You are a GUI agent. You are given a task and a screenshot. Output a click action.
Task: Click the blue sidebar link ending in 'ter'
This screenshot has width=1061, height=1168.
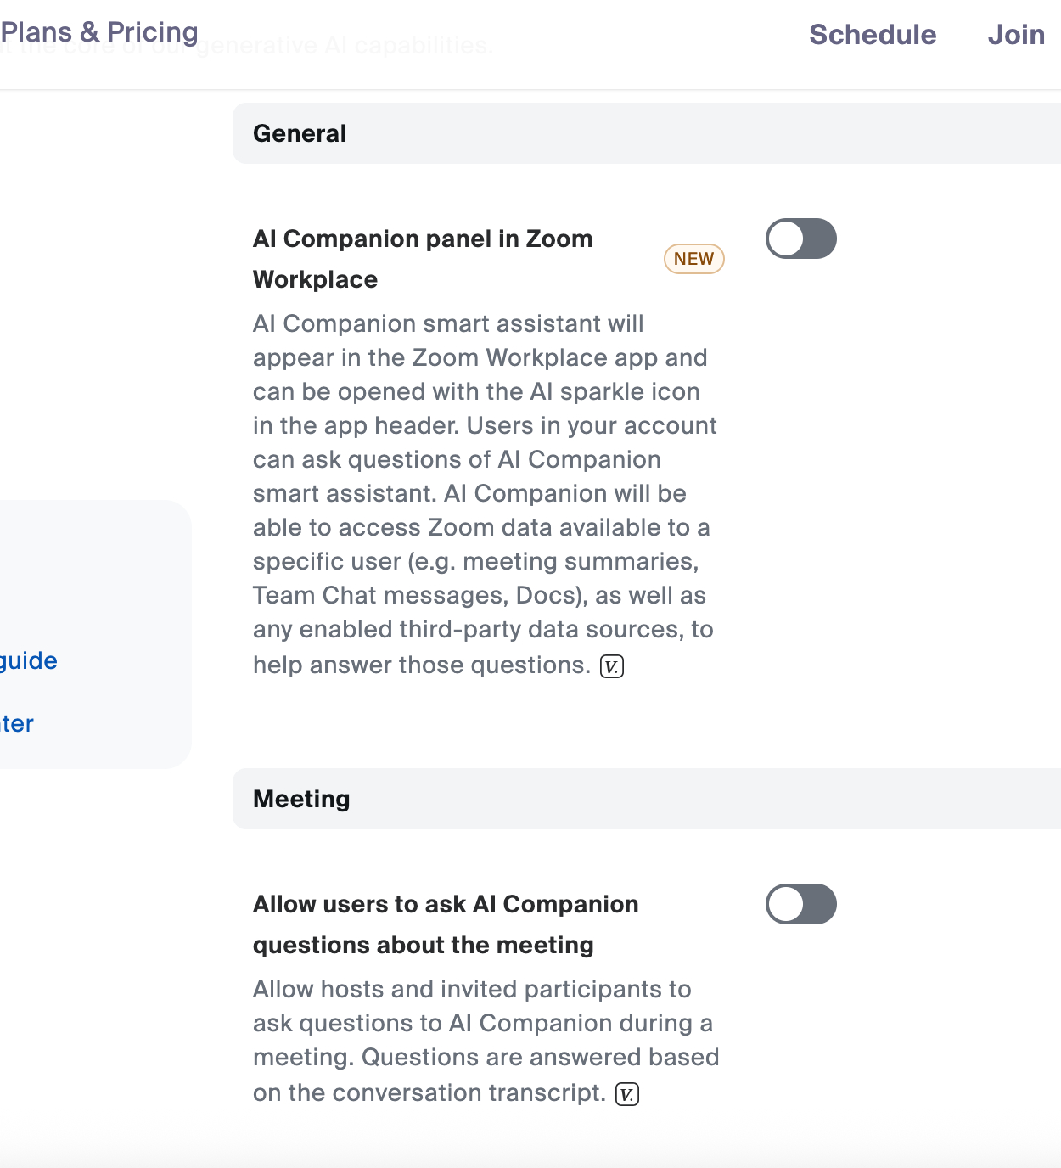[17, 723]
